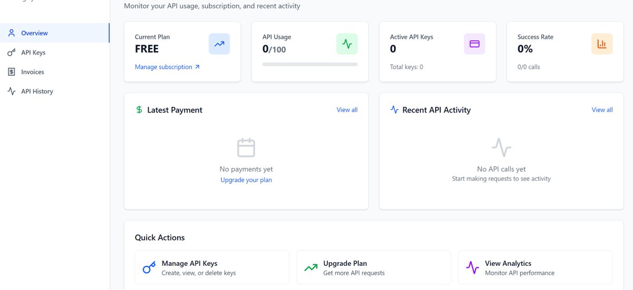Click View all in Latest Payment

(x=347, y=110)
